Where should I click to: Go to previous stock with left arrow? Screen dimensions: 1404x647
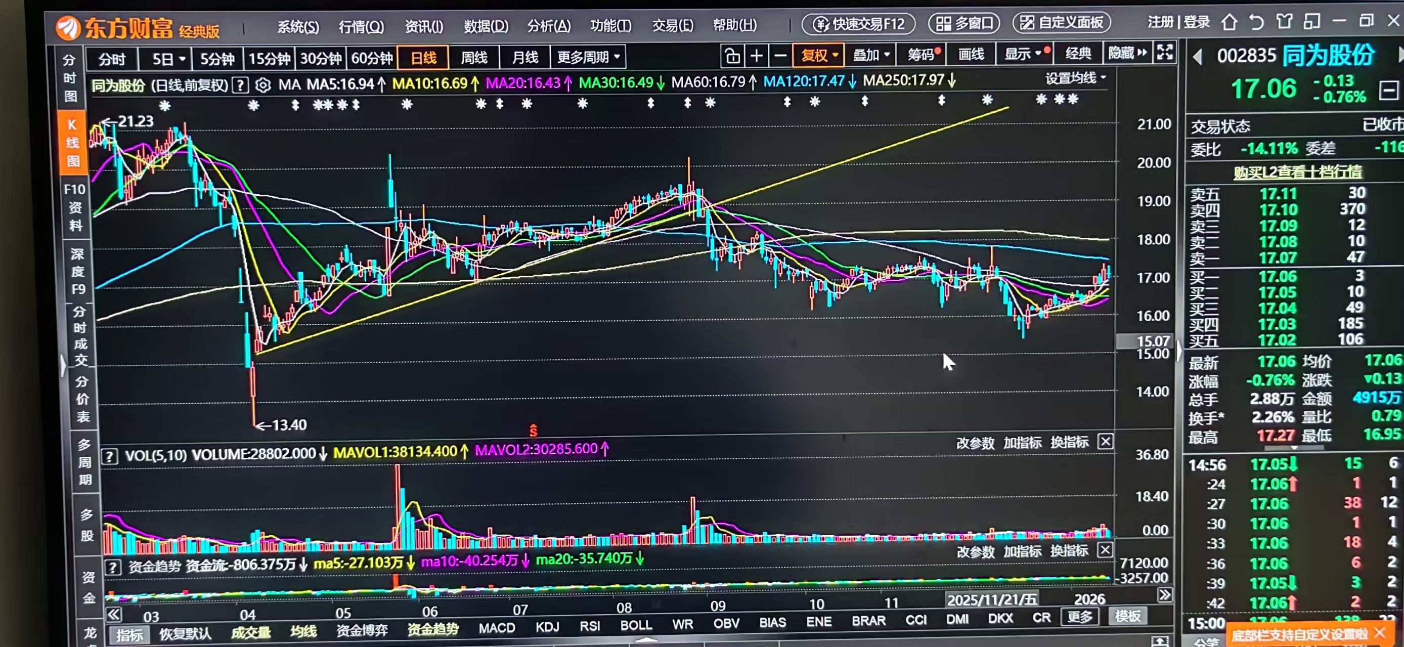point(1198,57)
